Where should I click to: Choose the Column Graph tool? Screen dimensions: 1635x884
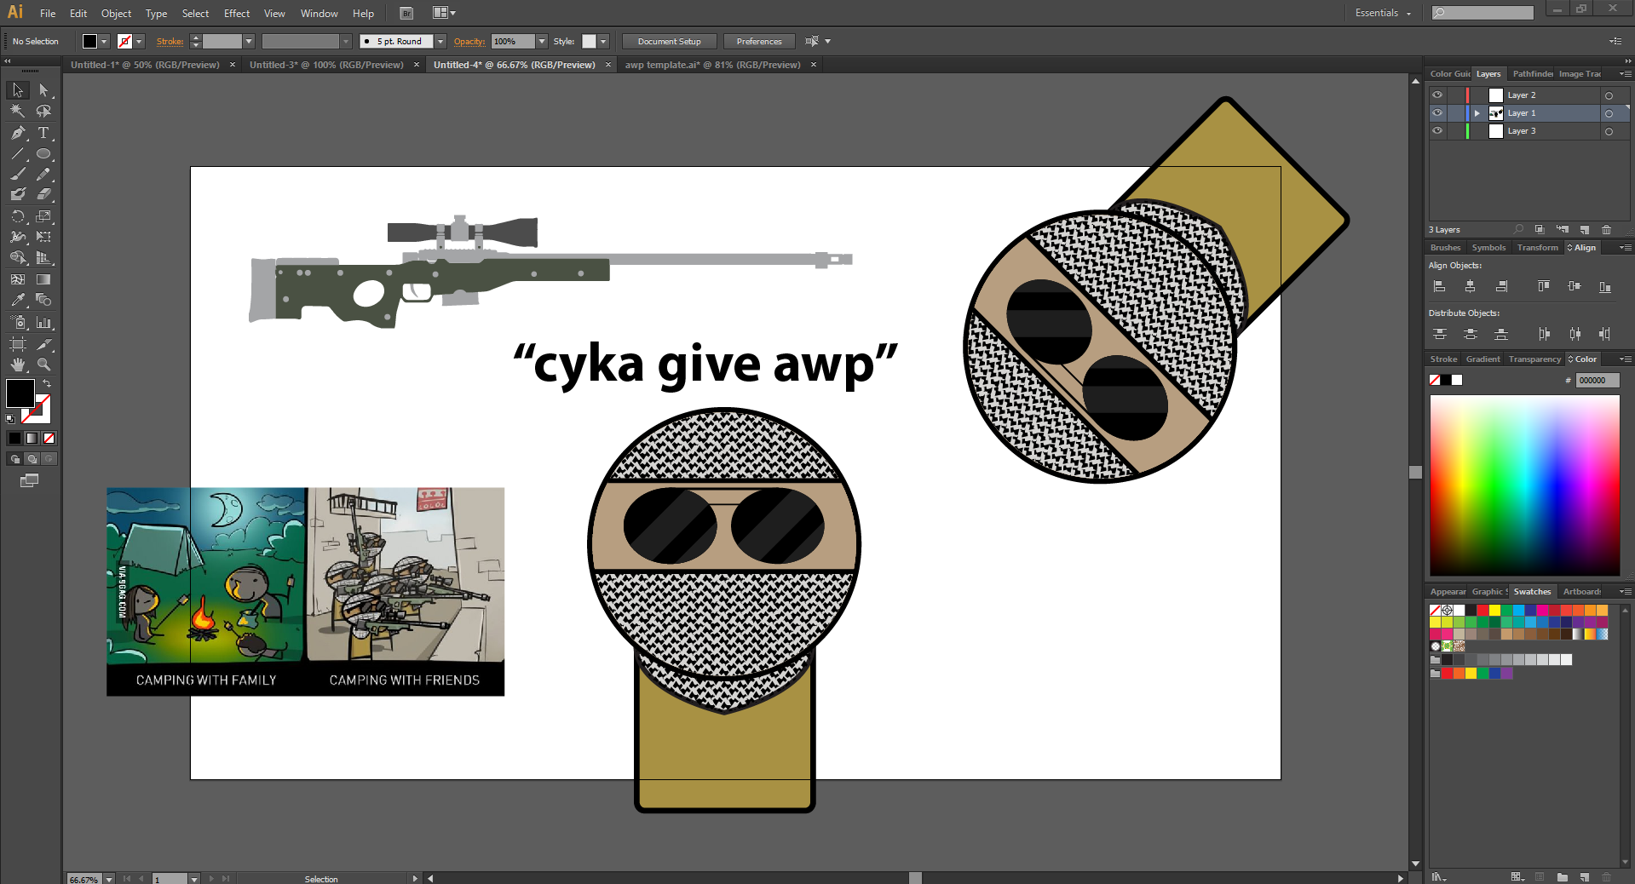click(x=43, y=323)
